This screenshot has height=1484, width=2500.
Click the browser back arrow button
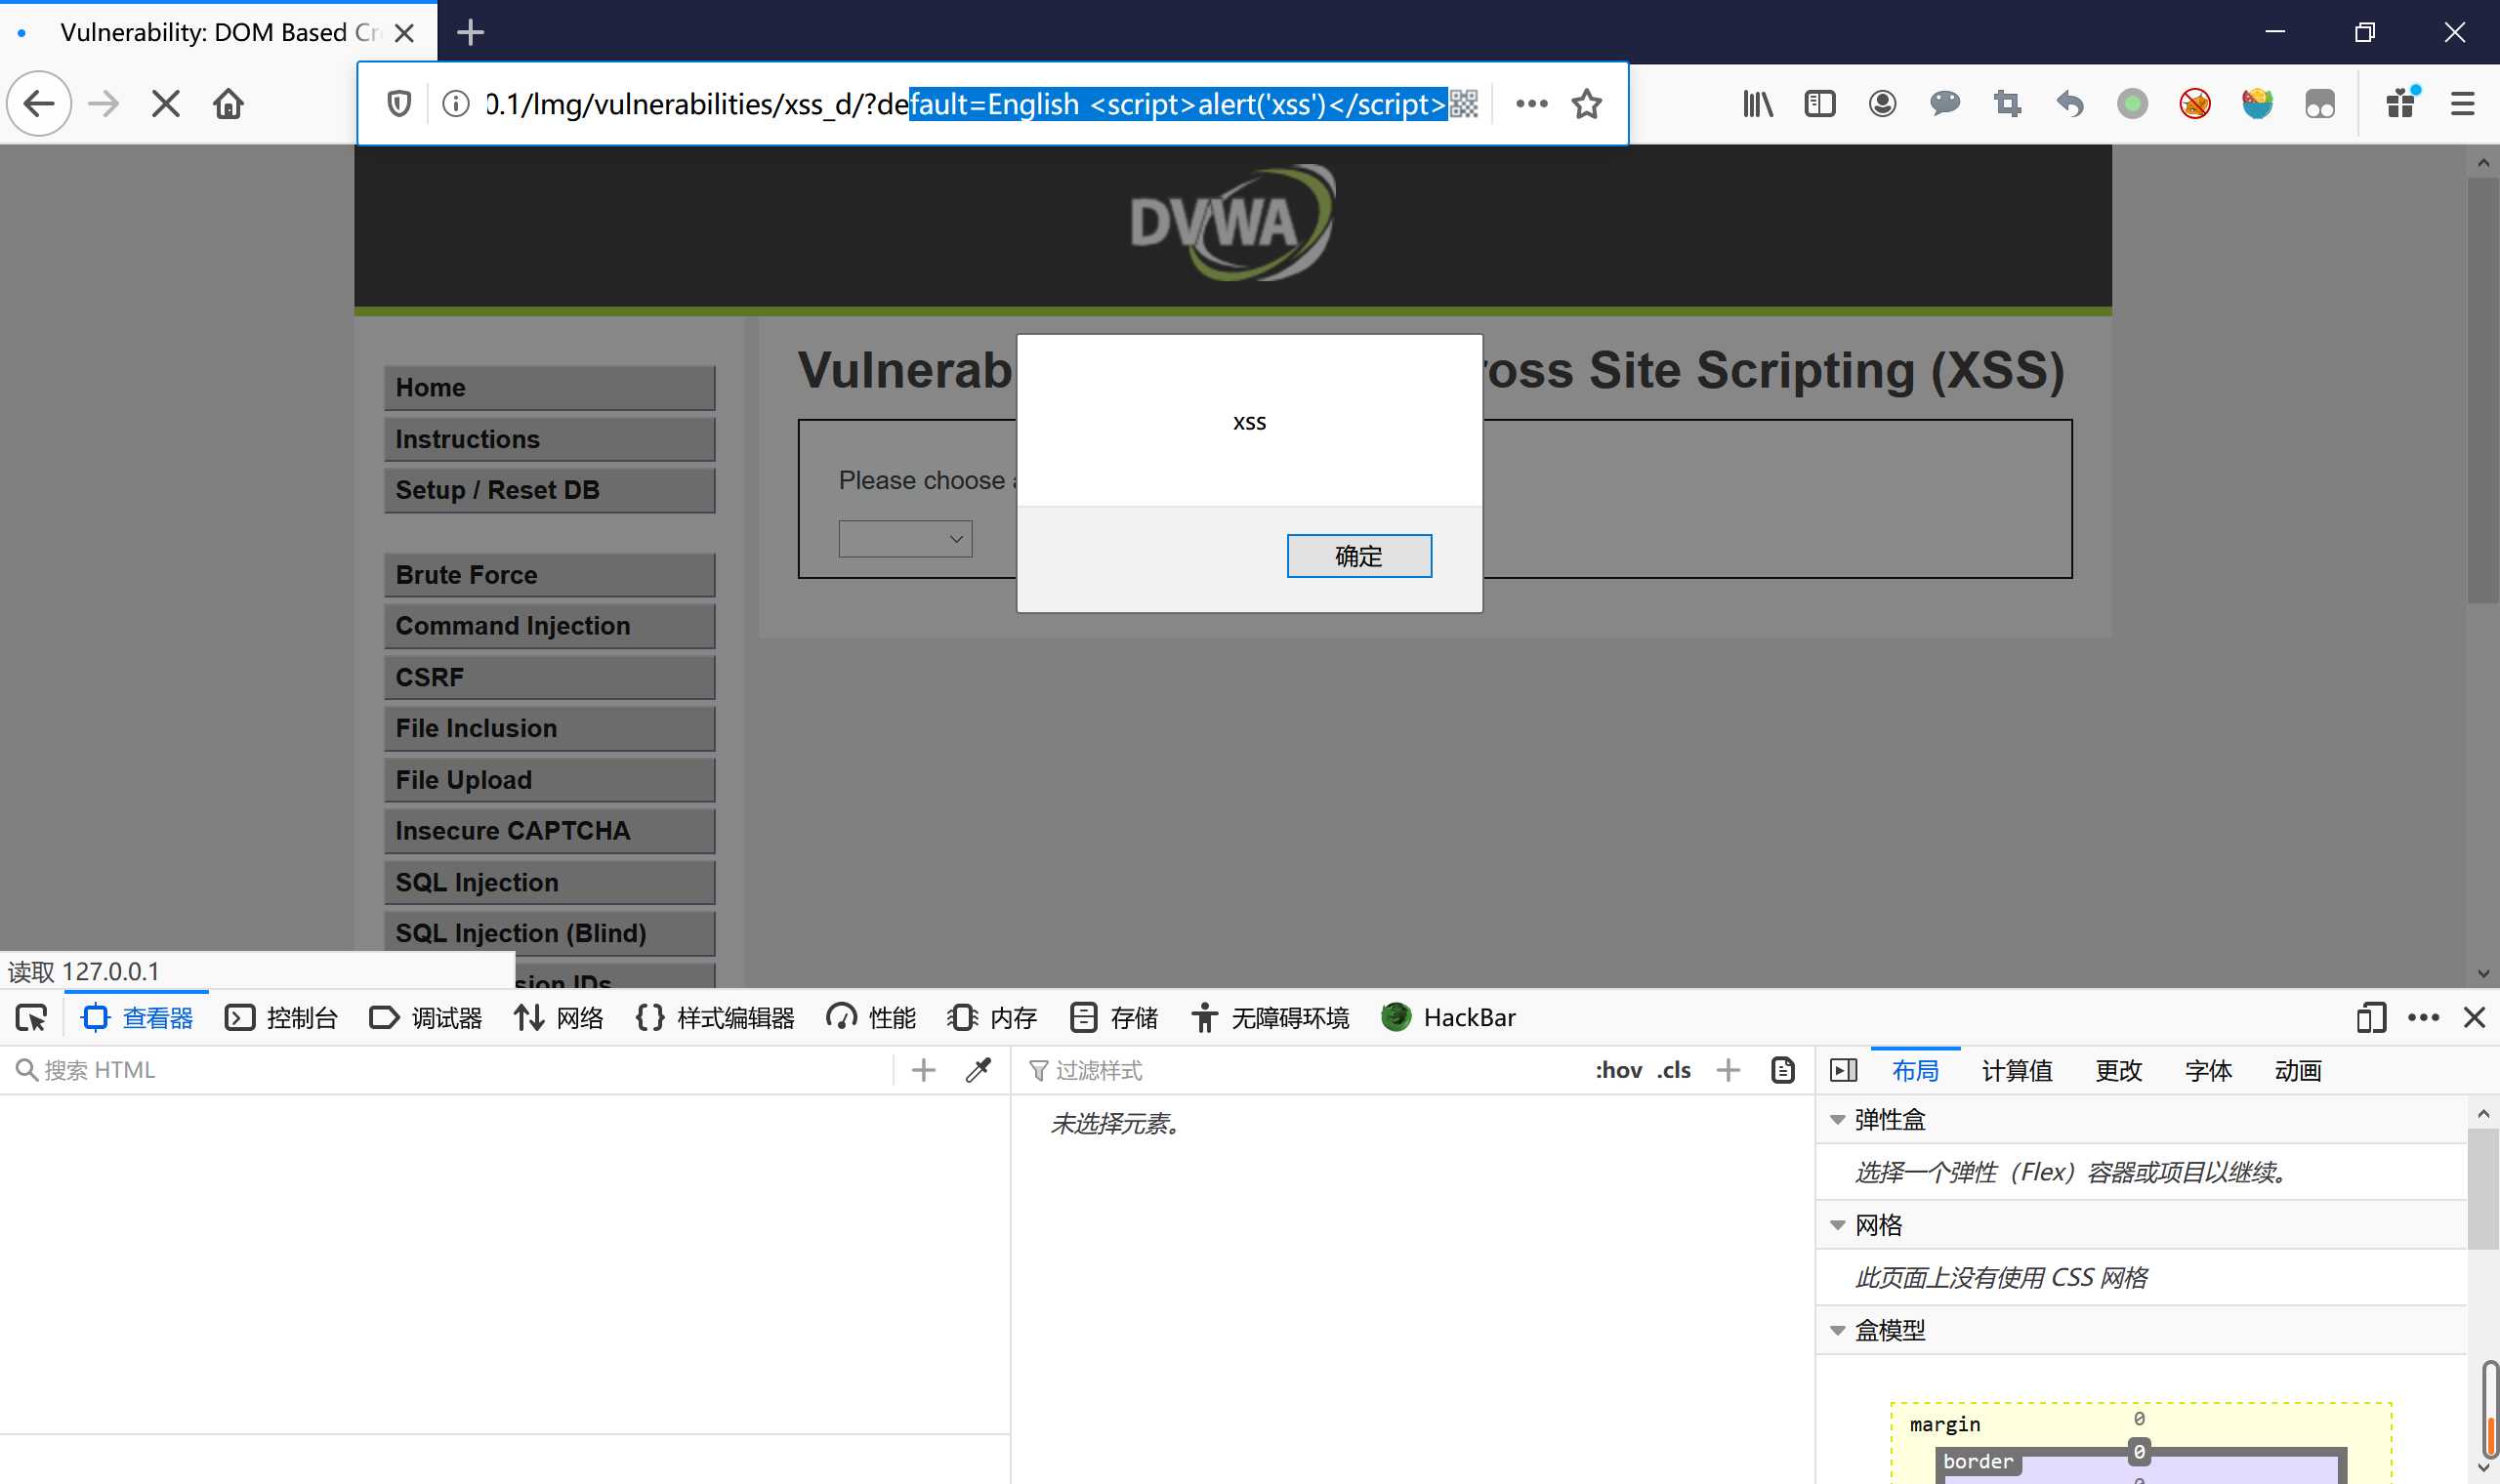(39, 104)
